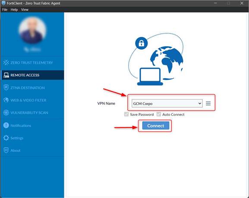Image resolution: width=249 pixels, height=198 pixels.
Task: Minimize the FortiClient window
Action: pyautogui.click(x=215, y=3)
